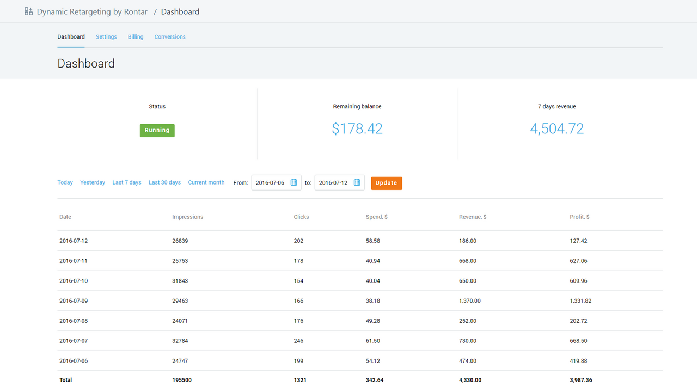Select the Dashboard tab
The image size is (697, 392).
[x=71, y=36]
